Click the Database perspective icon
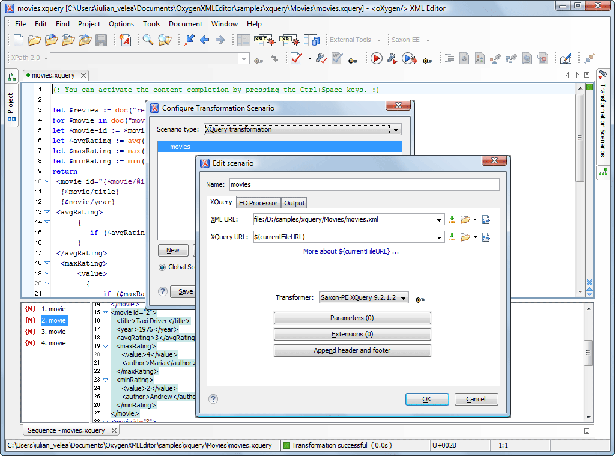This screenshot has width=615, height=456. click(x=312, y=40)
